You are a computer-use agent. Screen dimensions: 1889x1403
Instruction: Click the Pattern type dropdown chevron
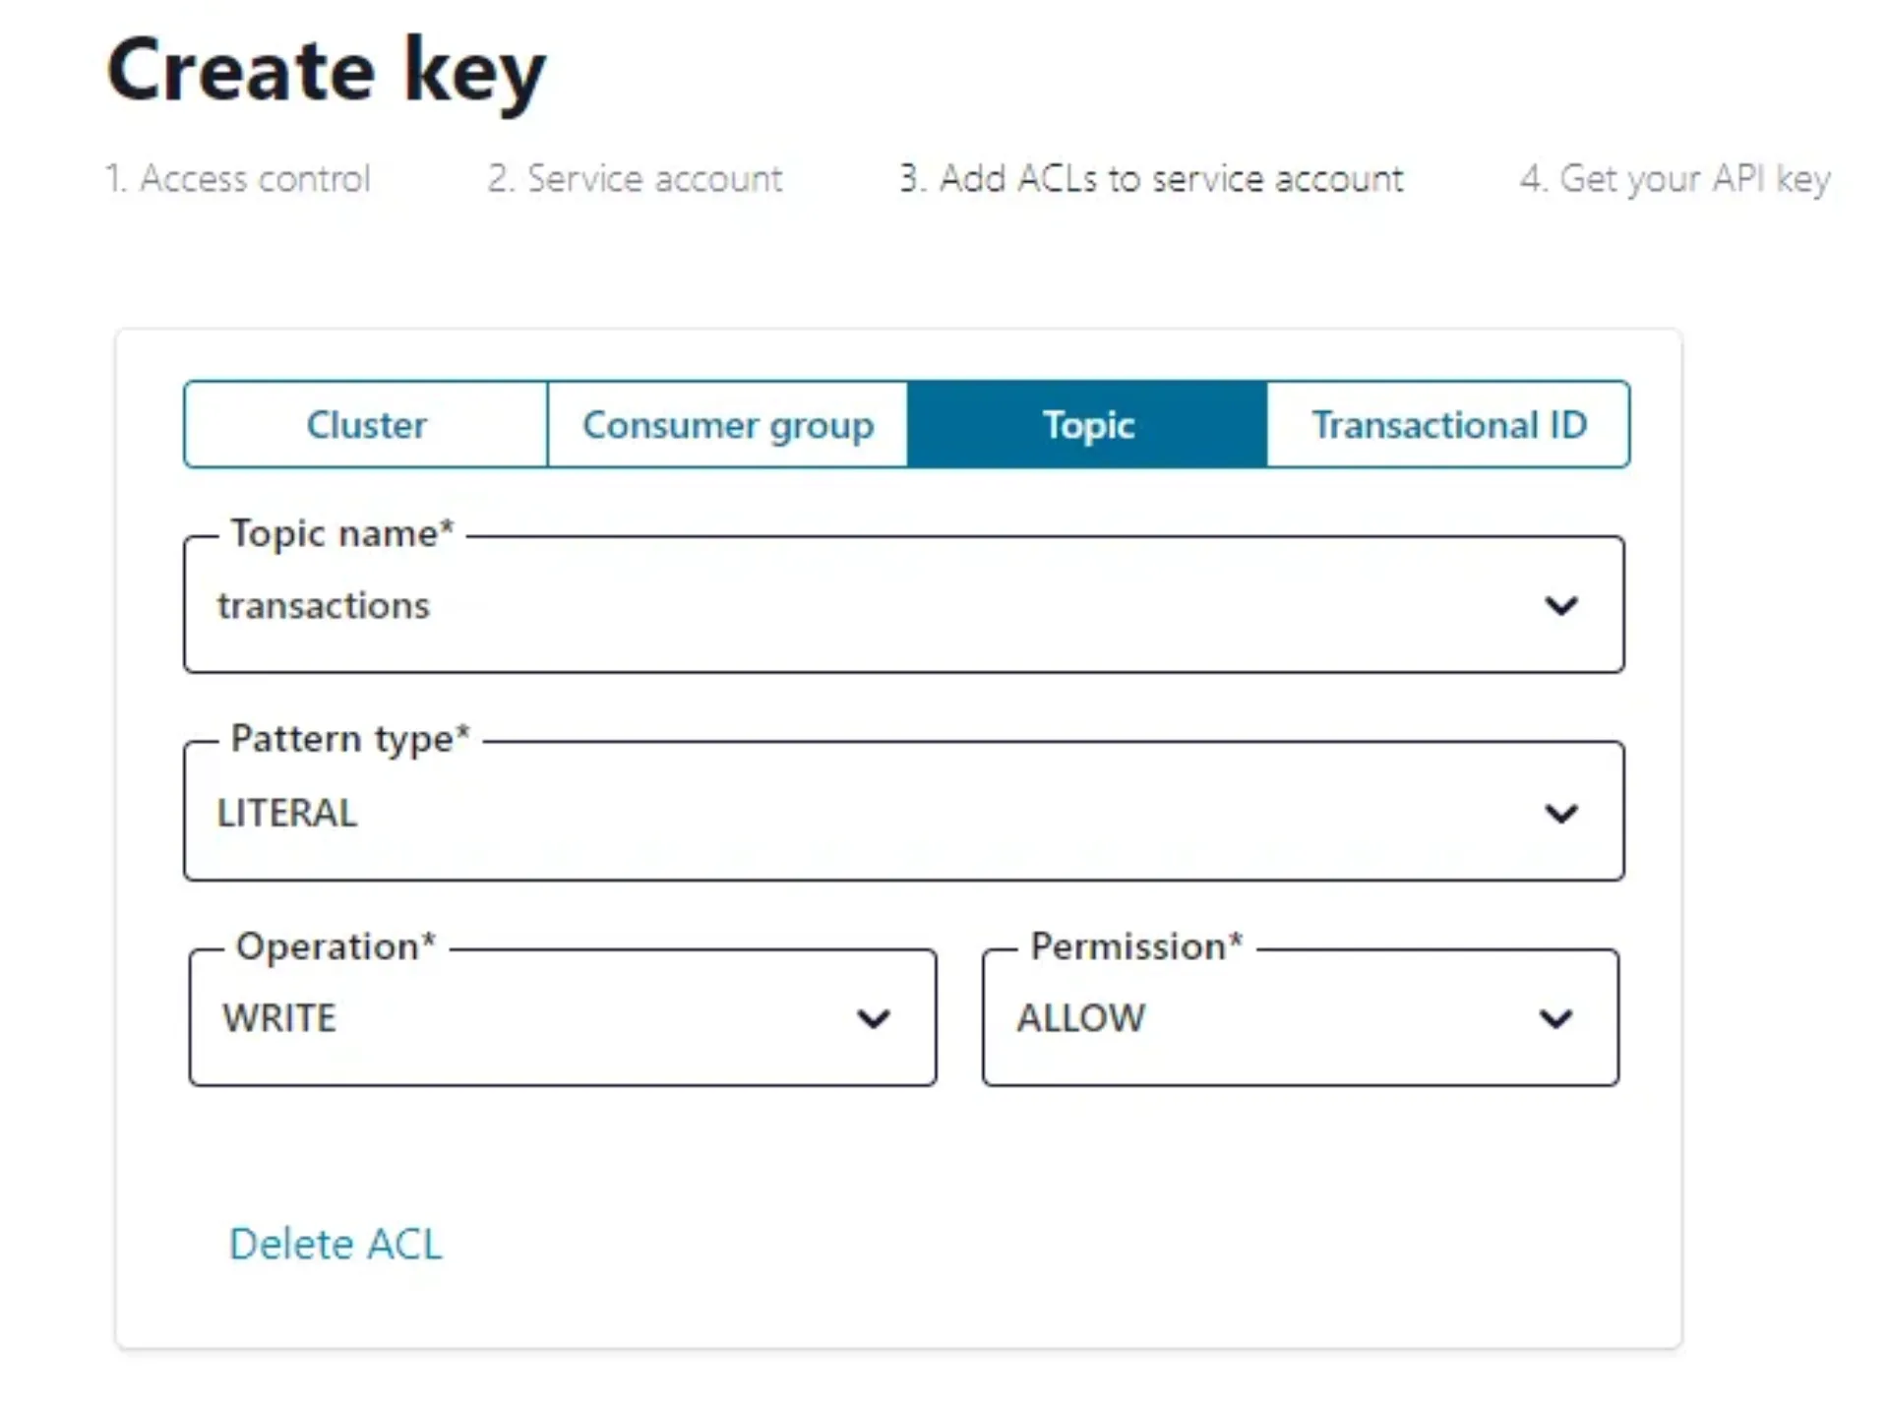tap(1560, 814)
